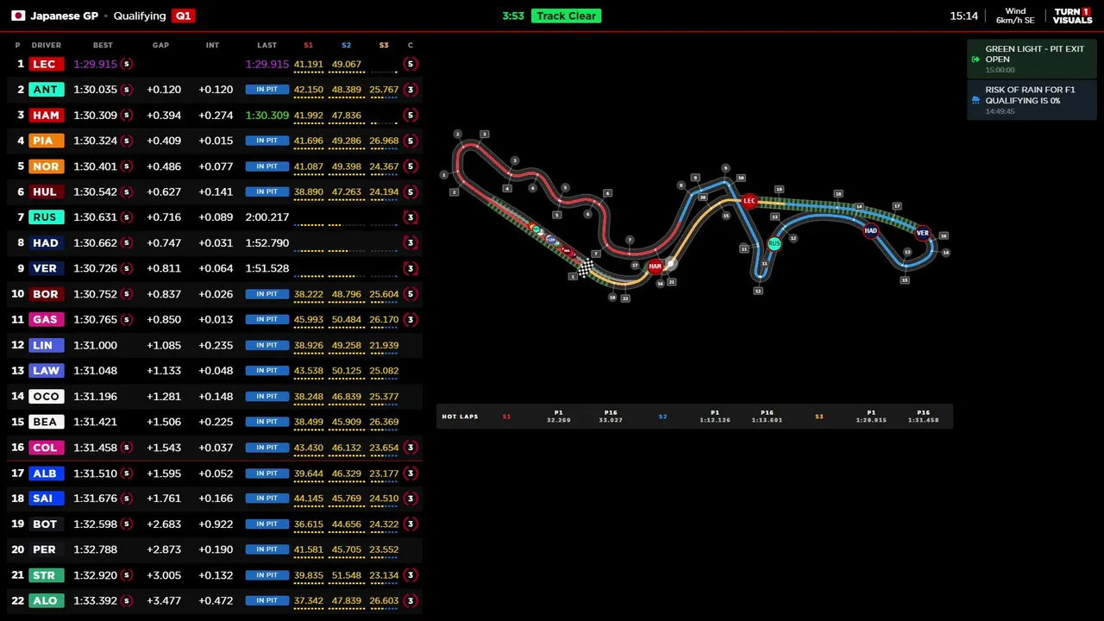This screenshot has height=621, width=1104.
Task: Open the Green Light Pit Exit Open message
Action: (x=1032, y=59)
